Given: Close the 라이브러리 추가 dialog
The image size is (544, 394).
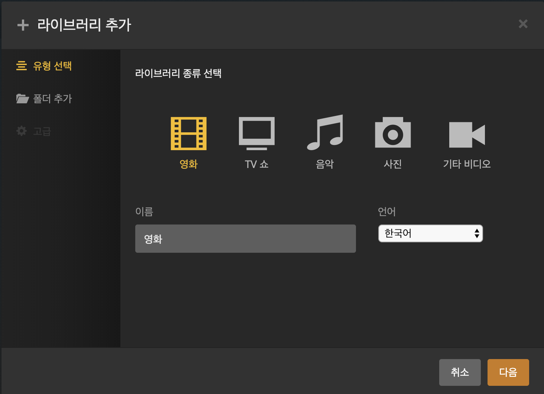Looking at the screenshot, I should click(523, 24).
